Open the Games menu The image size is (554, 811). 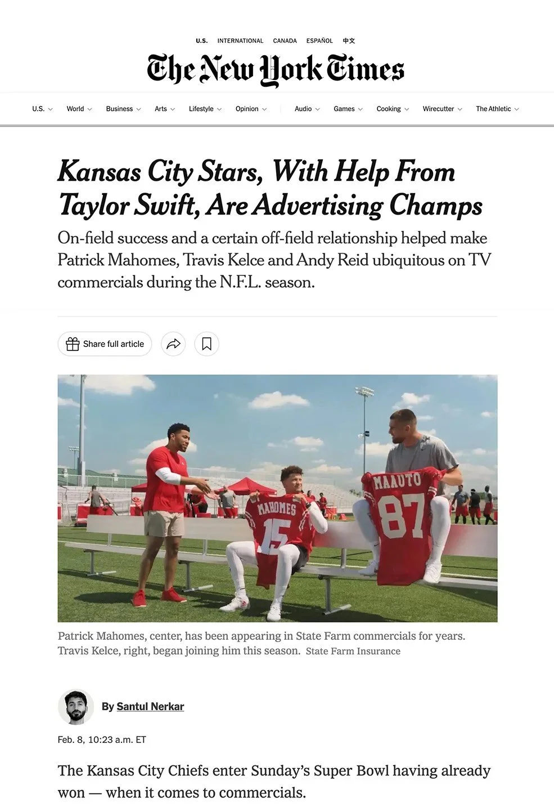click(348, 109)
